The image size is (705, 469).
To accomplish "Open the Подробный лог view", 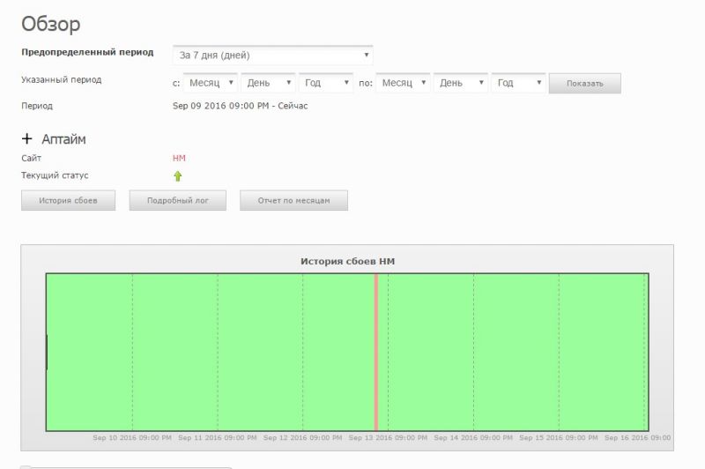I will pos(177,201).
